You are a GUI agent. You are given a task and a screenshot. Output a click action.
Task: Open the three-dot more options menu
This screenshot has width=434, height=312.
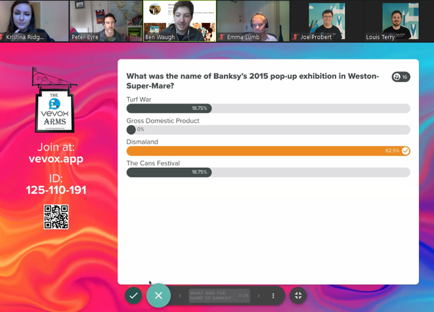tap(273, 296)
